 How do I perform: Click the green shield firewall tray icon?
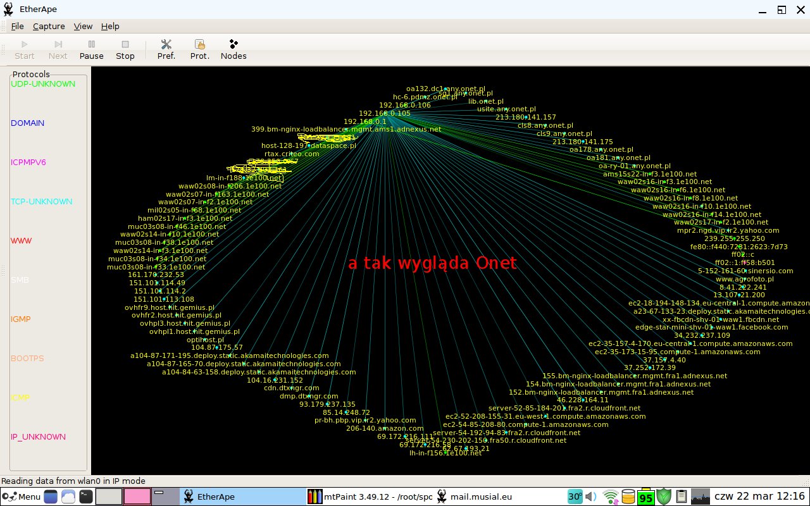pyautogui.click(x=664, y=497)
